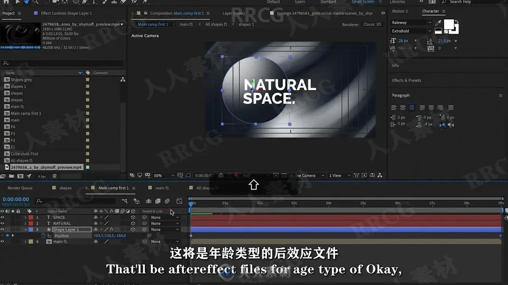The width and height of the screenshot is (508, 285).
Task: Hide the SPACE. text layer
Action: click(x=3, y=217)
